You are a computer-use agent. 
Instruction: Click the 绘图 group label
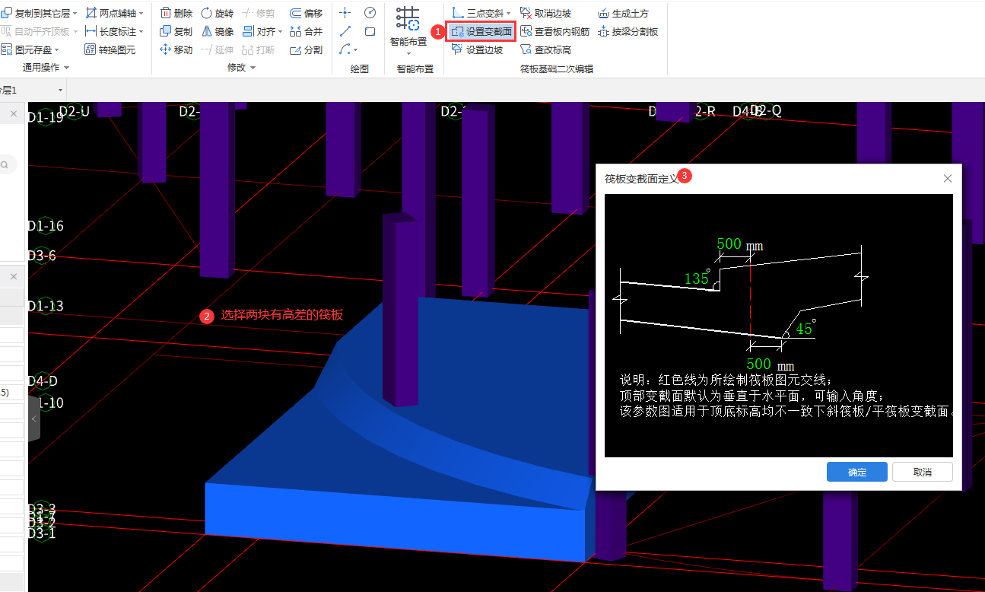359,68
